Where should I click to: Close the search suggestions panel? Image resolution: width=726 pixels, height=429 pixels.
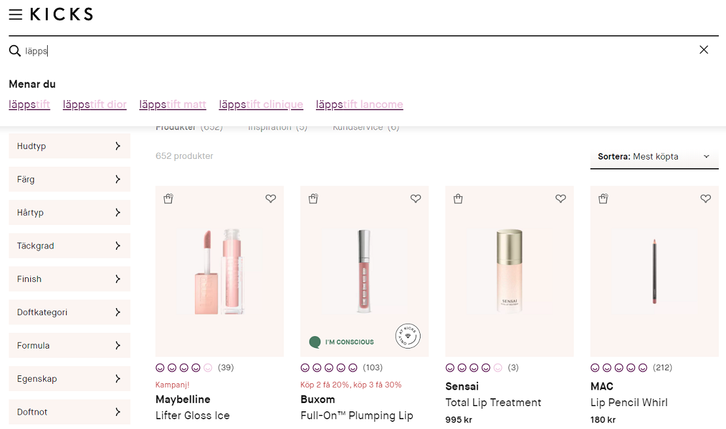click(x=704, y=50)
